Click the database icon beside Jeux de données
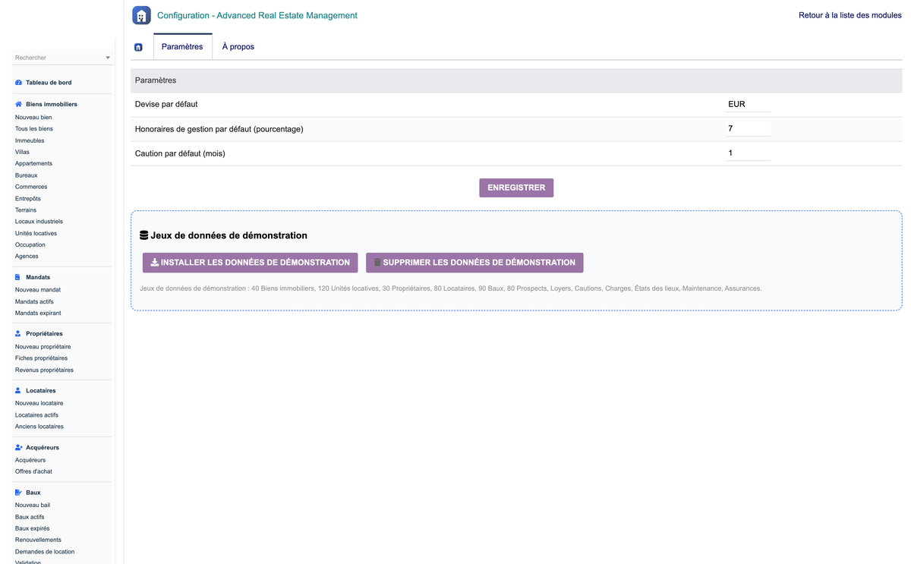Screen dimensions: 911x564 (x=144, y=235)
